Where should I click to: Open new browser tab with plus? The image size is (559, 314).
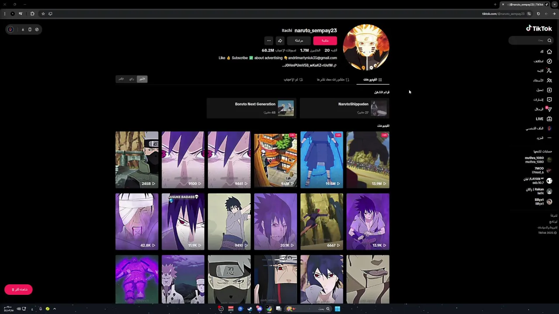495,4
